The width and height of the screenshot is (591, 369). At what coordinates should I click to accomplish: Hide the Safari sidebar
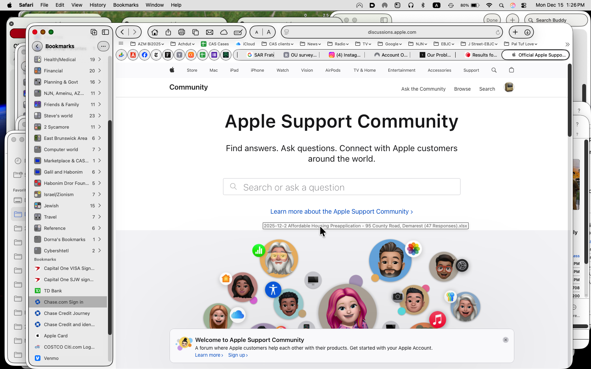(x=105, y=32)
